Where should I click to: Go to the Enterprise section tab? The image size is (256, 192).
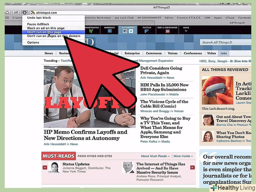(132, 53)
